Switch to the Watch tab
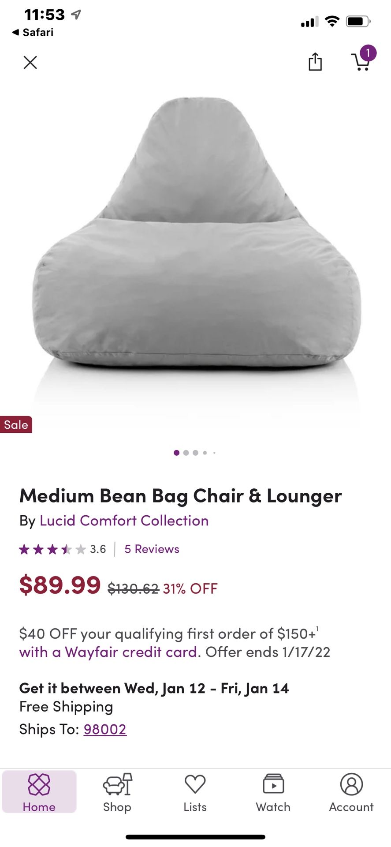 (x=273, y=792)
